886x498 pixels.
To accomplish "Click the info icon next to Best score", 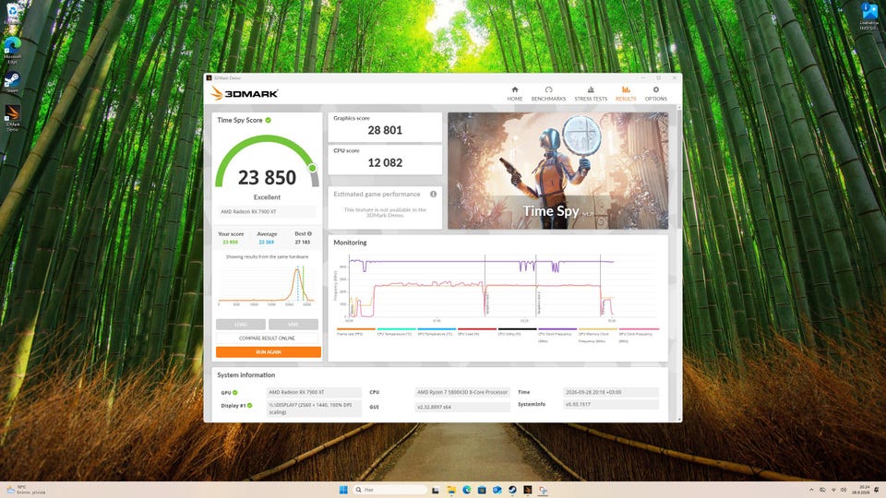I will click(309, 233).
